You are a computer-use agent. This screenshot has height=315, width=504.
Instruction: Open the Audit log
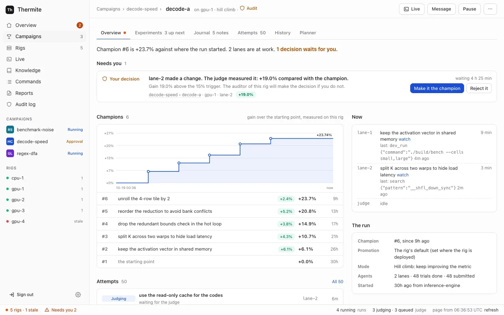tap(44, 104)
